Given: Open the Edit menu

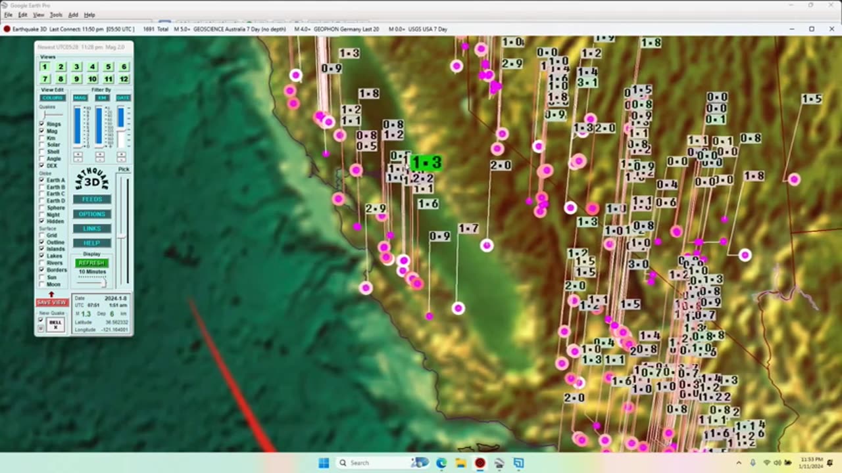Looking at the screenshot, I should [23, 14].
